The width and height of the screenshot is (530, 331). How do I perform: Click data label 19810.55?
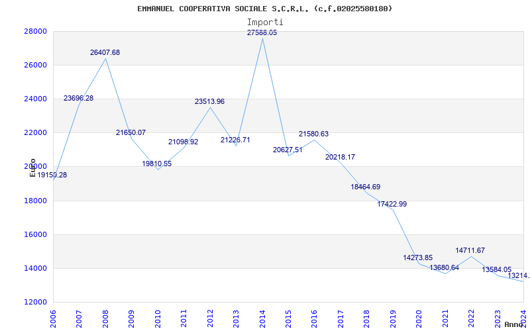pos(157,164)
